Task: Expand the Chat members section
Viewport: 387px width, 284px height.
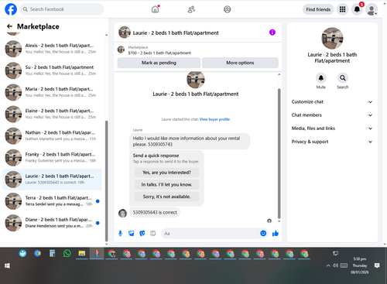Action: [332, 115]
